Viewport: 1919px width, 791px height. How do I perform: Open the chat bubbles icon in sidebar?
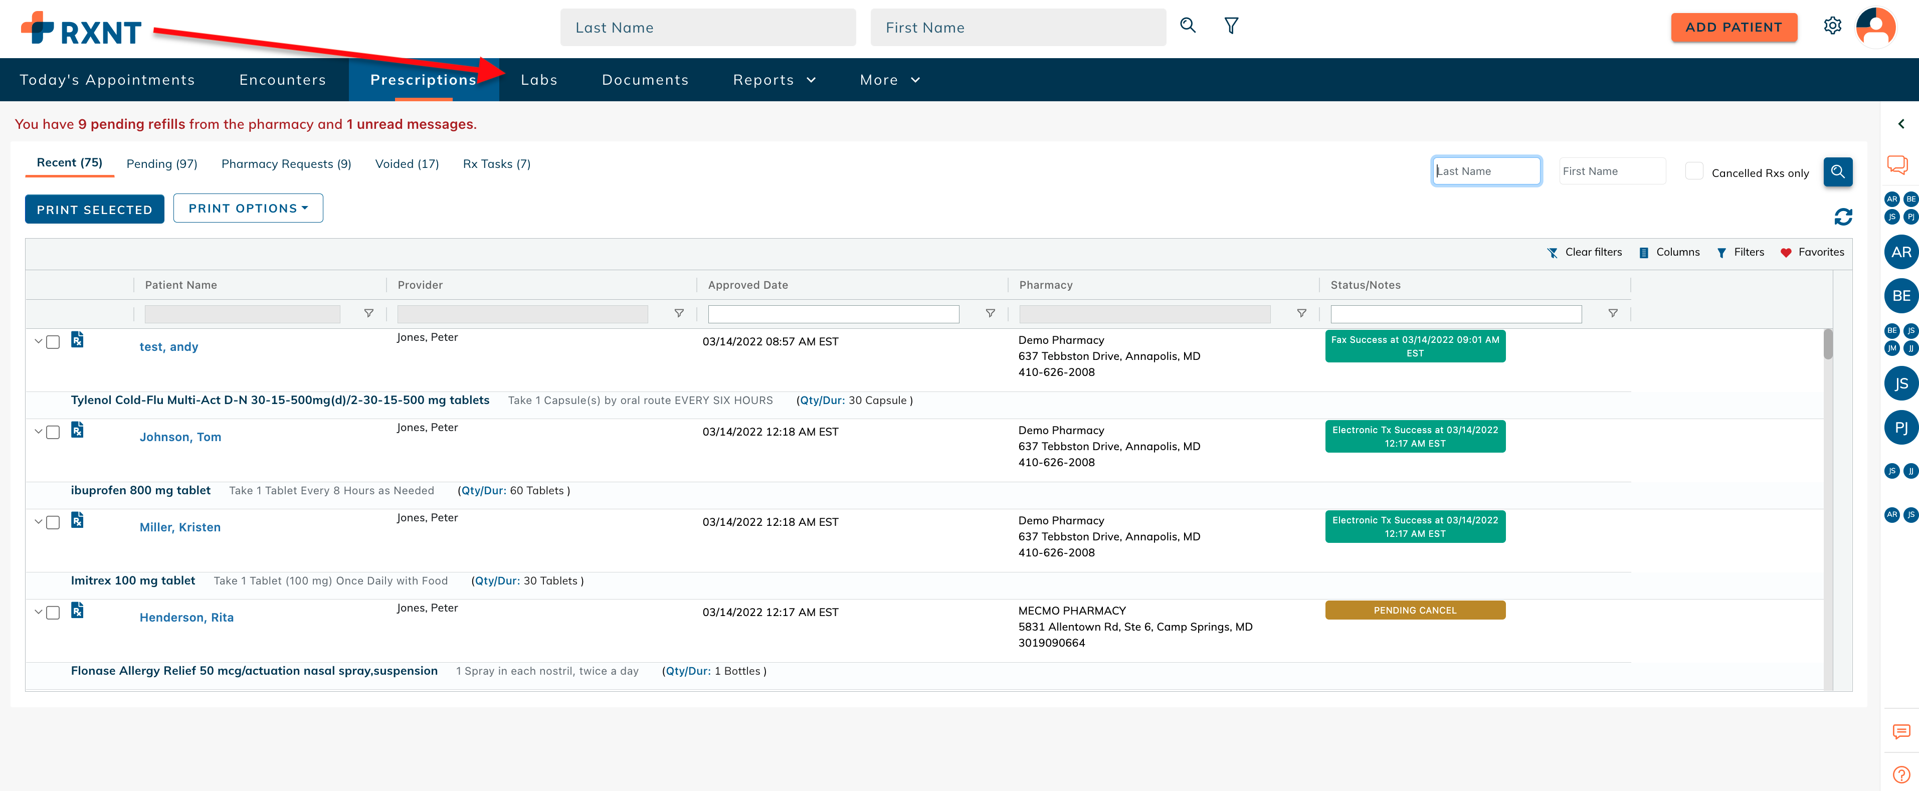pyautogui.click(x=1896, y=164)
